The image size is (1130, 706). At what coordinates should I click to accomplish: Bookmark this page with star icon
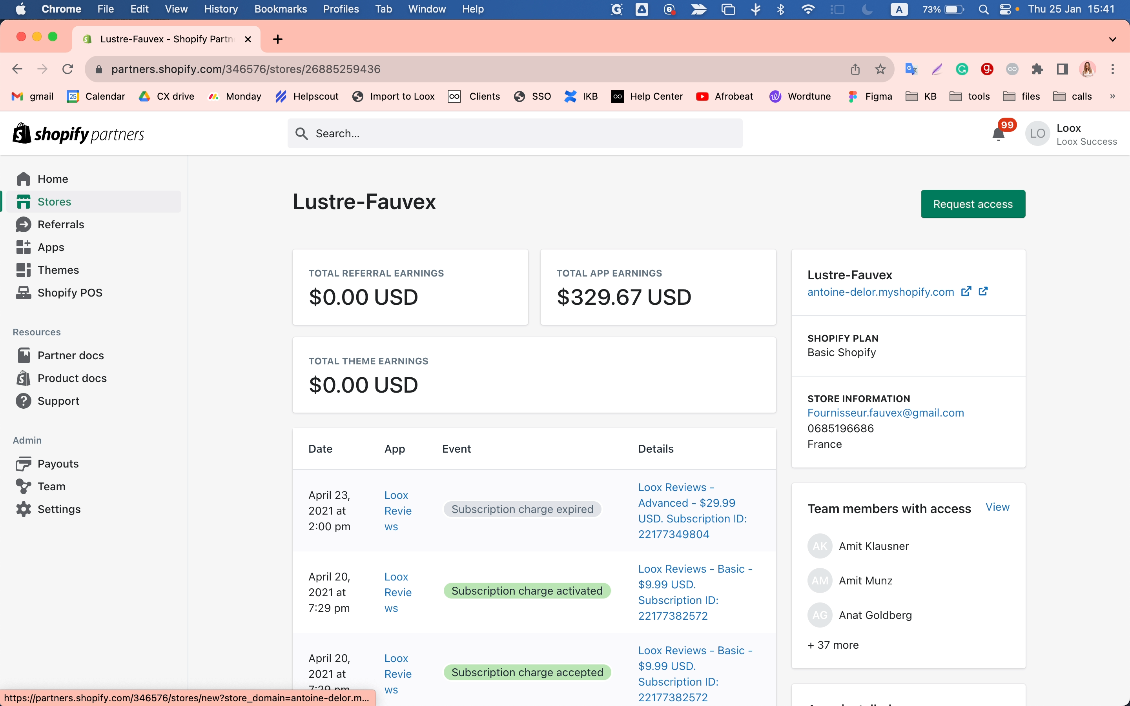click(x=880, y=69)
